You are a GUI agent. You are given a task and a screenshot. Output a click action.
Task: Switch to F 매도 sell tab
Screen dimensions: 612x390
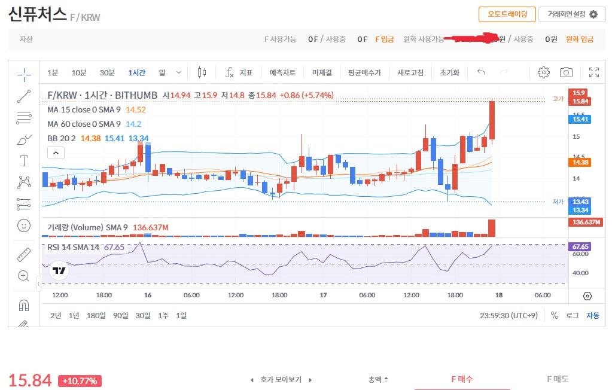[x=558, y=379]
